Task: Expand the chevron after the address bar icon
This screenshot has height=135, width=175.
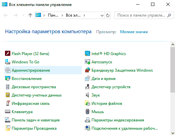Action: click(44, 15)
